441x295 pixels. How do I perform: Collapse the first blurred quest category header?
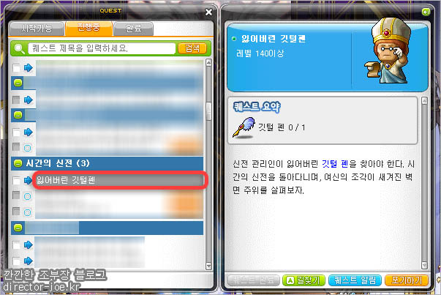click(x=18, y=83)
